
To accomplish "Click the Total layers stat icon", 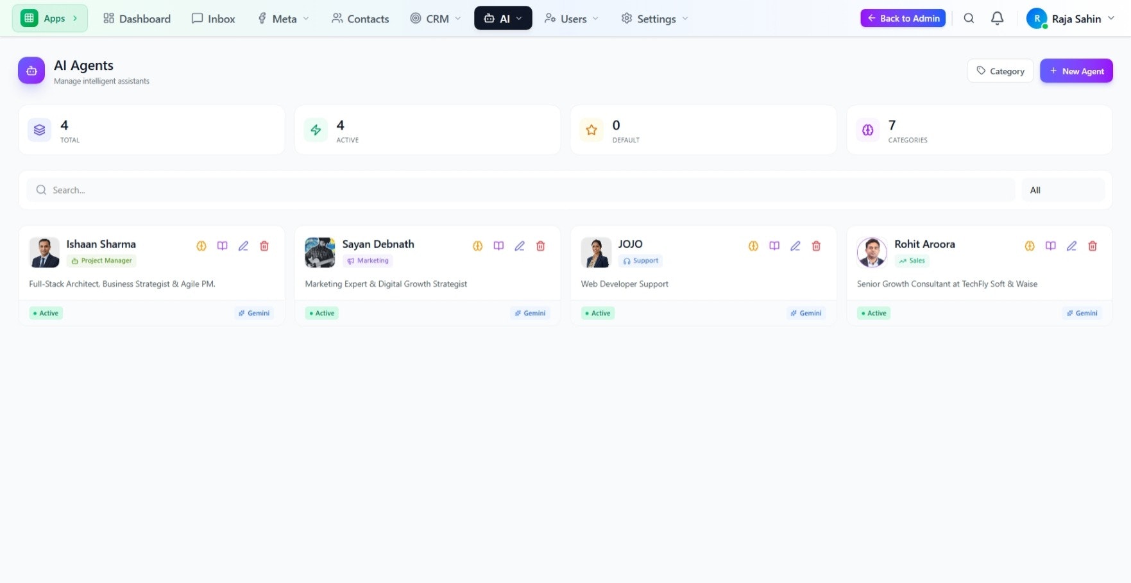I will pos(39,130).
